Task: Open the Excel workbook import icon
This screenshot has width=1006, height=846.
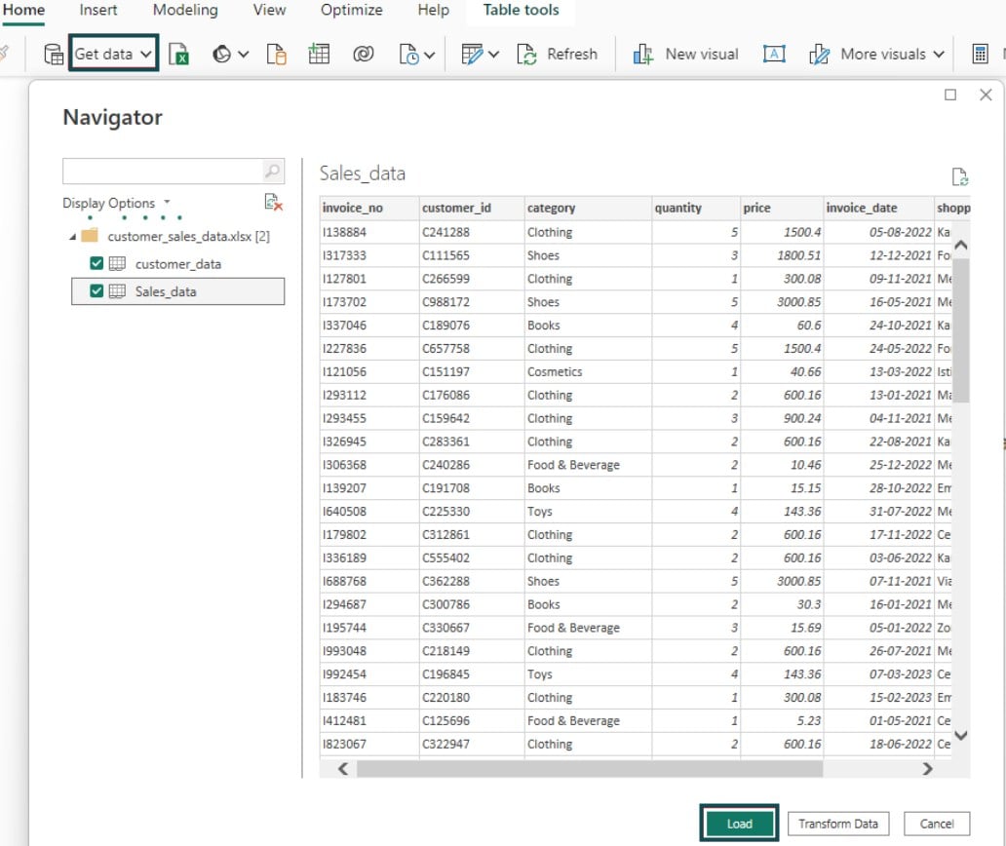Action: [179, 55]
